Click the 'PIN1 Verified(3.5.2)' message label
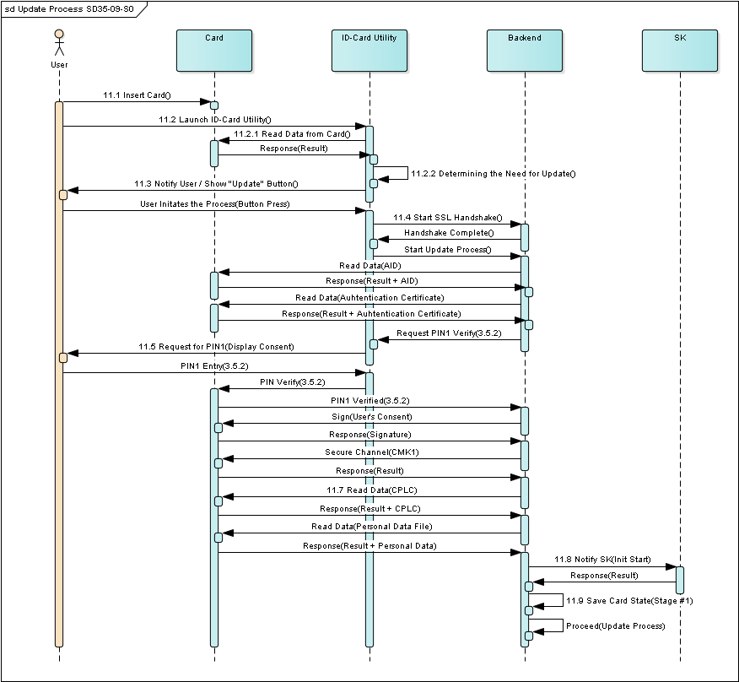Image resolution: width=739 pixels, height=682 pixels. click(x=370, y=401)
